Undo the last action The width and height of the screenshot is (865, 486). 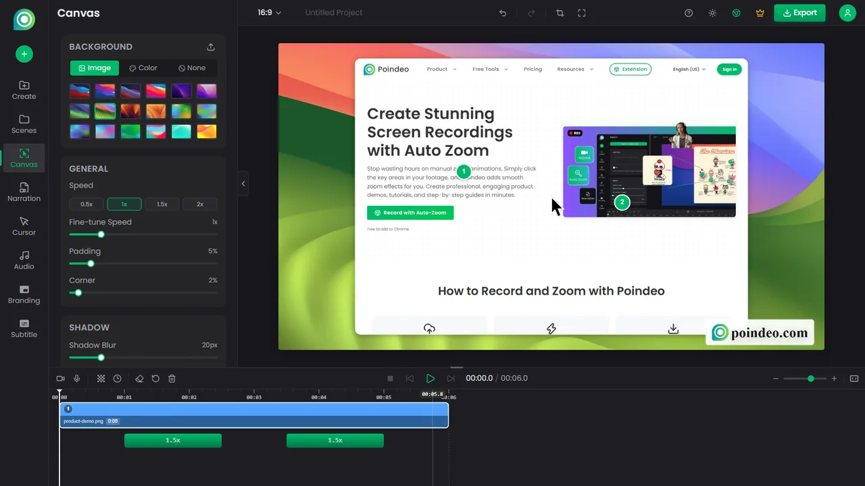pyautogui.click(x=502, y=13)
